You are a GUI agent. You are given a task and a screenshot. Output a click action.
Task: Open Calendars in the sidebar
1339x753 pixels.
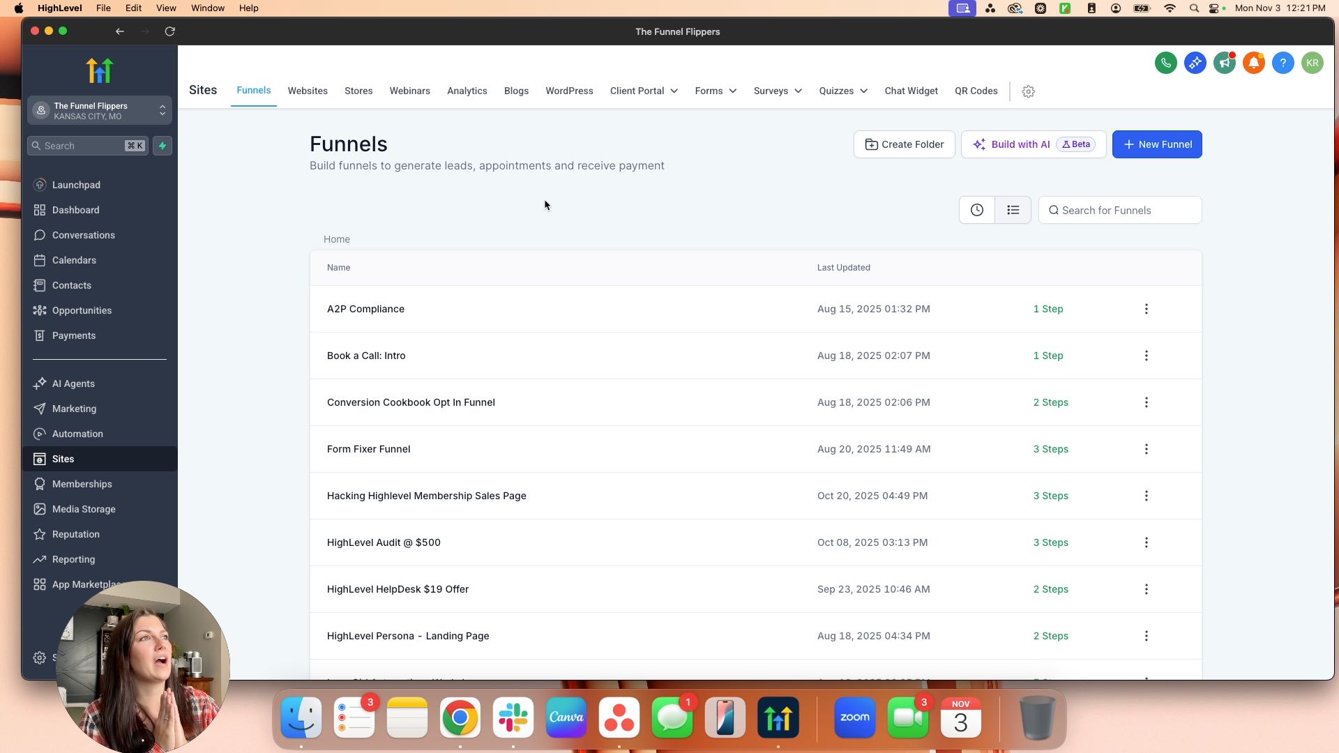74,260
